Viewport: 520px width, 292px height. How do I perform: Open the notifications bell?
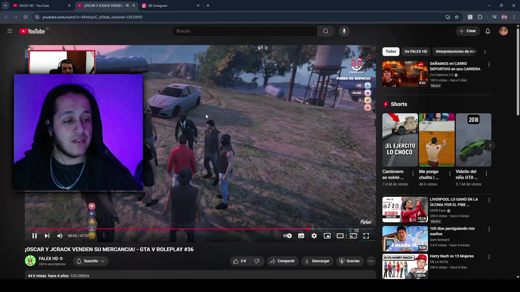click(487, 31)
